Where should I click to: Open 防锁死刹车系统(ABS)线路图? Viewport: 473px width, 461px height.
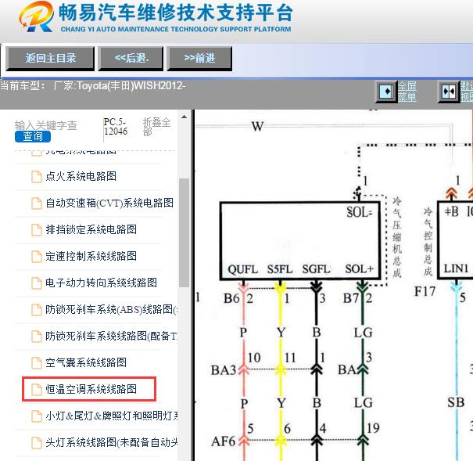[111, 309]
